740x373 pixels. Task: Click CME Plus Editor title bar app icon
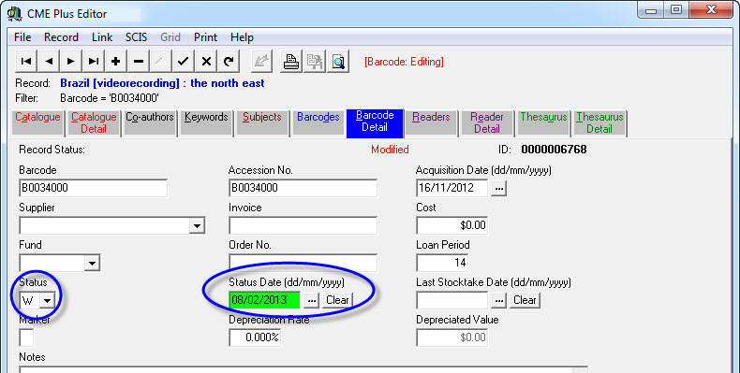[x=15, y=14]
